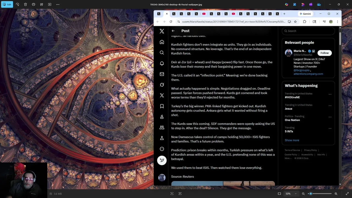Open Notifications bell in X sidebar

click(162, 63)
